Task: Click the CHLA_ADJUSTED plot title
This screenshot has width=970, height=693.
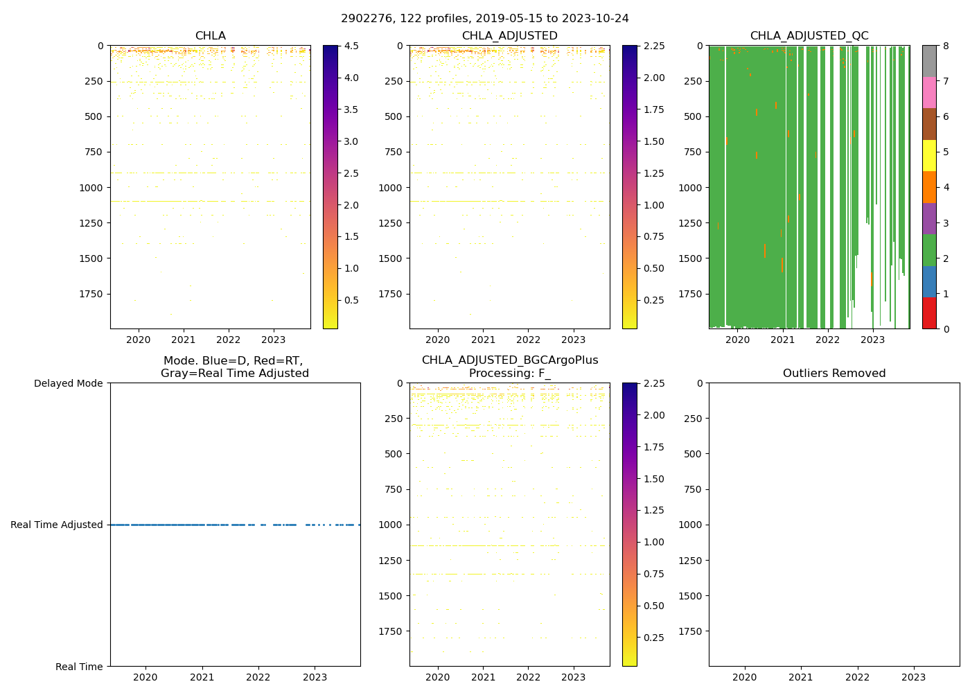Action: coord(509,36)
